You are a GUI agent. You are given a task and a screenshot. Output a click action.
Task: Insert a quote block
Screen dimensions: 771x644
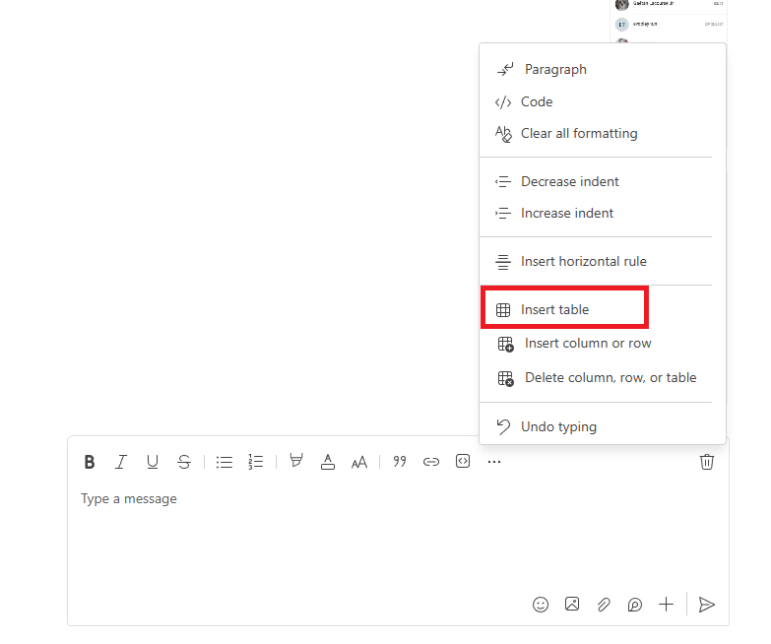(x=400, y=461)
